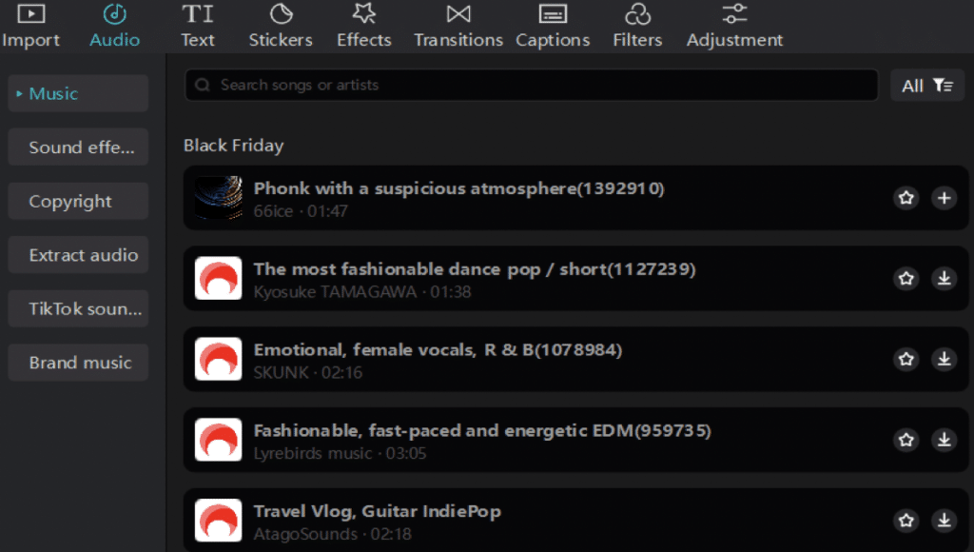Viewport: 974px width, 552px height.
Task: Favorite the Emotional, female vocals track
Action: pos(906,359)
